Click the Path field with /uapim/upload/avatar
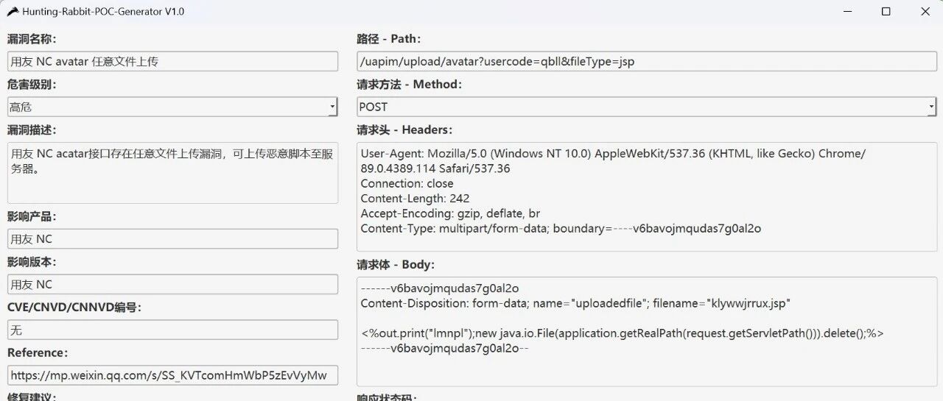Screen dimensions: 943x401 (647, 62)
